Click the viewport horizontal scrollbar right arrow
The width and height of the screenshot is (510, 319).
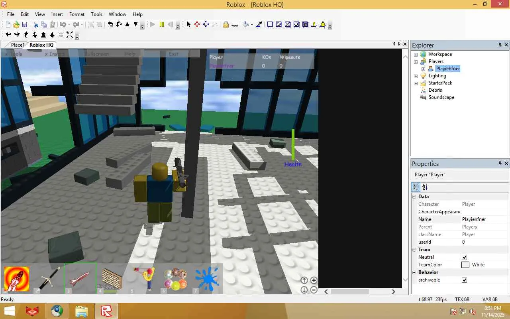coord(393,291)
